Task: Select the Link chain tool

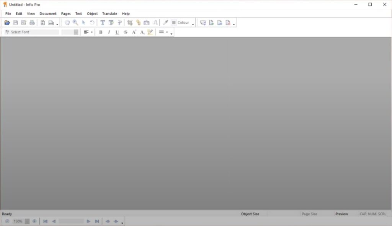Action: pyautogui.click(x=138, y=23)
